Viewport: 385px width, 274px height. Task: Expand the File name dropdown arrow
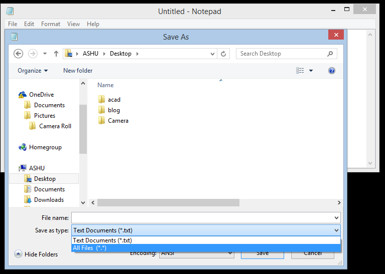click(x=336, y=217)
